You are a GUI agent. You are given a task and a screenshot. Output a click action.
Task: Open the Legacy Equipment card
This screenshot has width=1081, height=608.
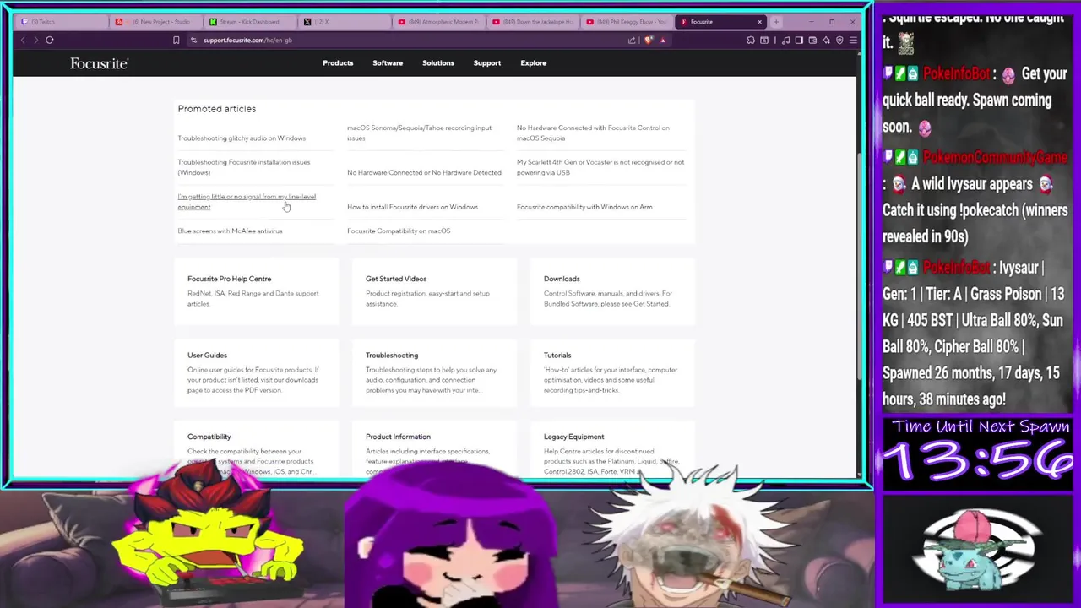(x=612, y=450)
